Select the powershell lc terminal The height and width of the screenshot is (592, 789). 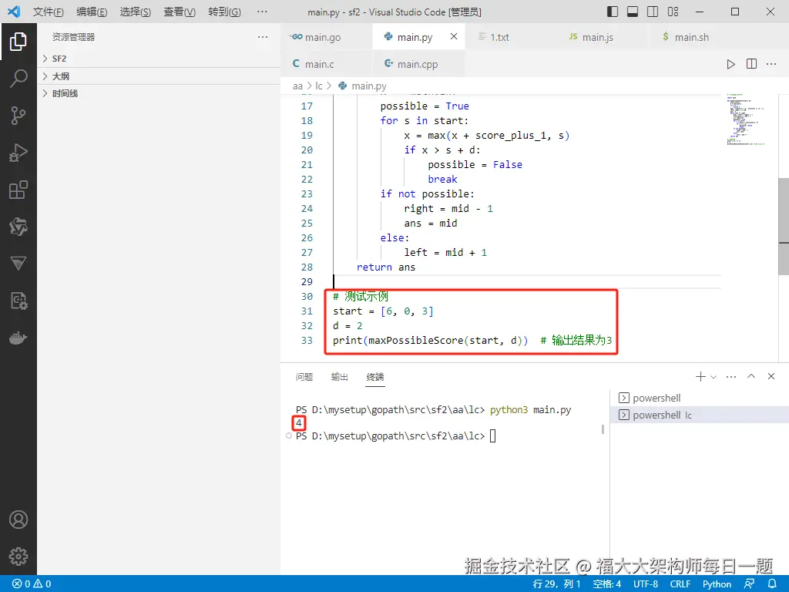[700, 415]
